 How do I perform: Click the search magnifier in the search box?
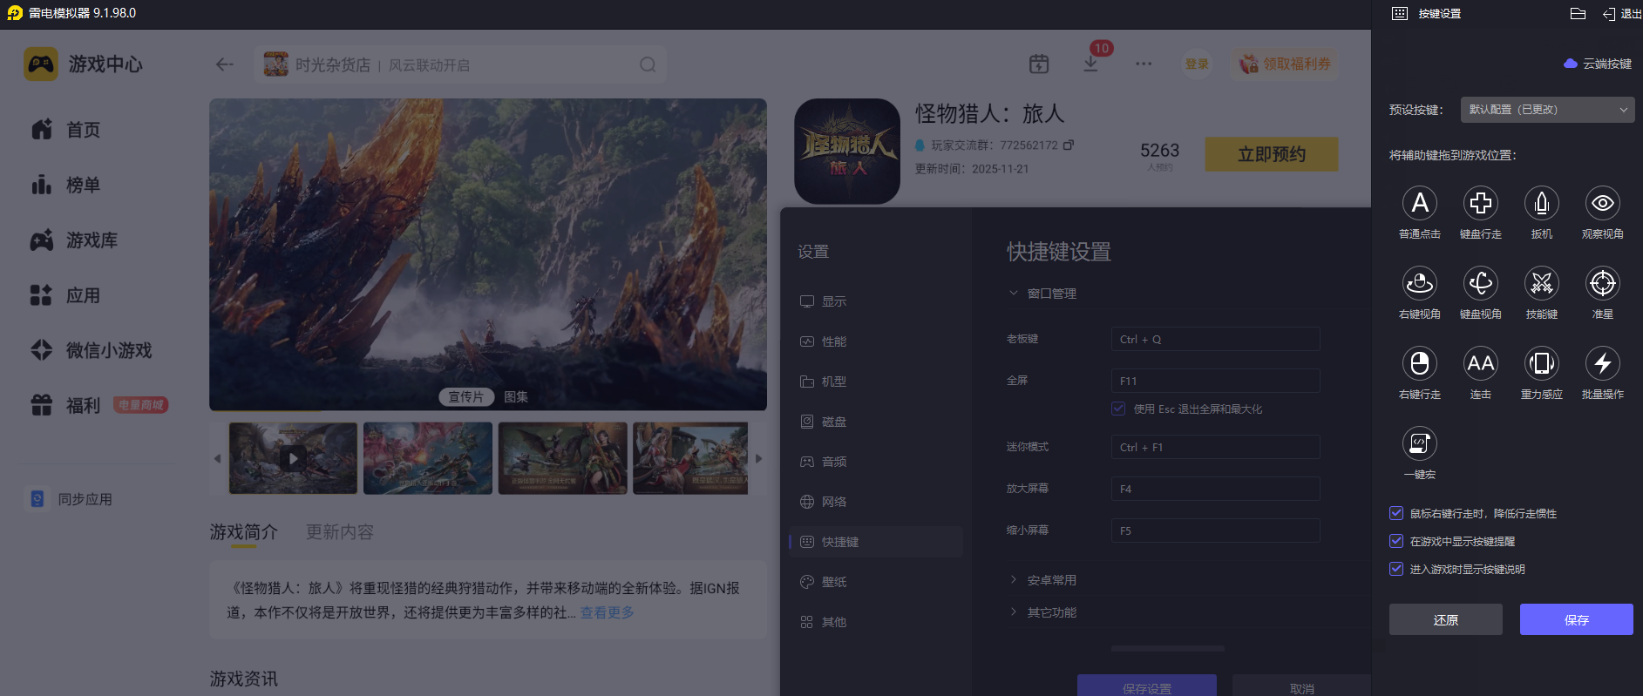(x=648, y=64)
